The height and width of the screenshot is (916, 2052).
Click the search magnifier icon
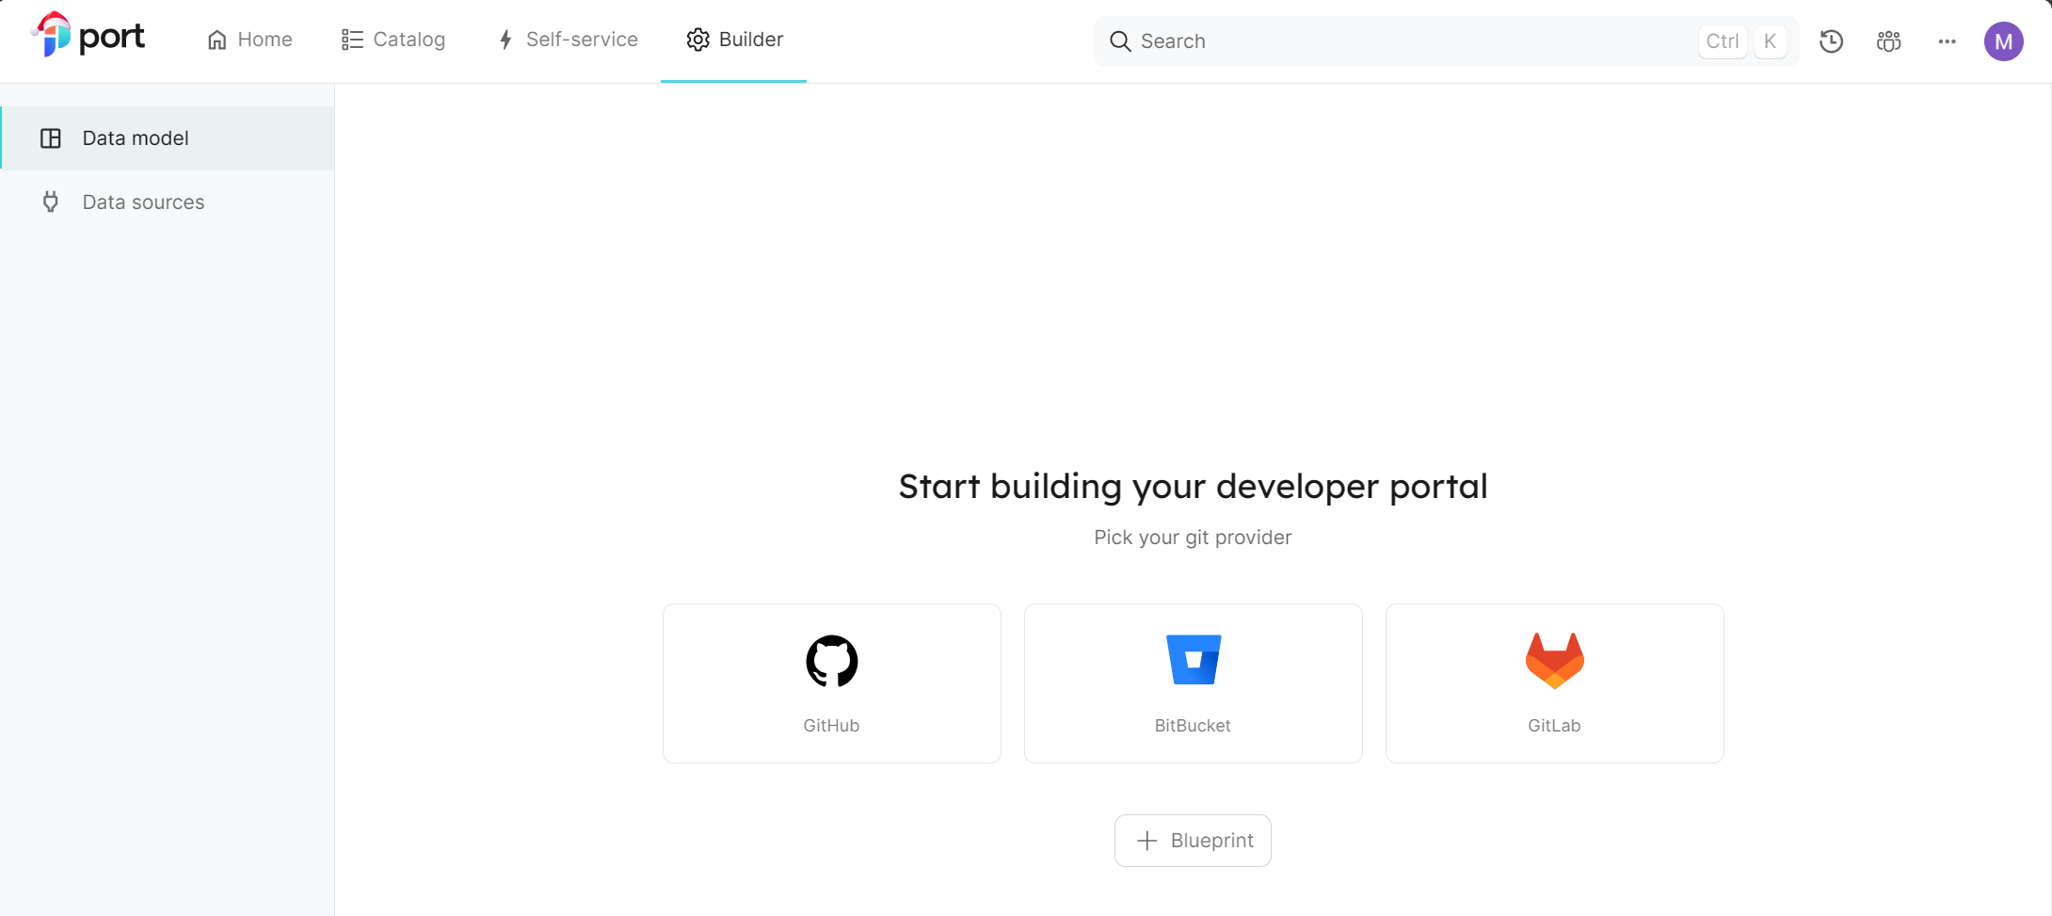(1119, 41)
